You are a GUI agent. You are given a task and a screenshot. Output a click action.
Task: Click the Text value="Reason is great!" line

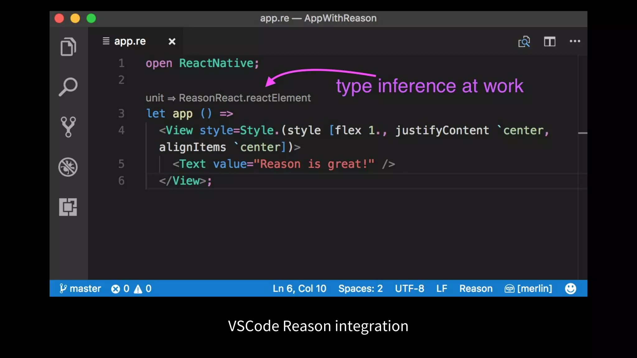[x=284, y=164]
